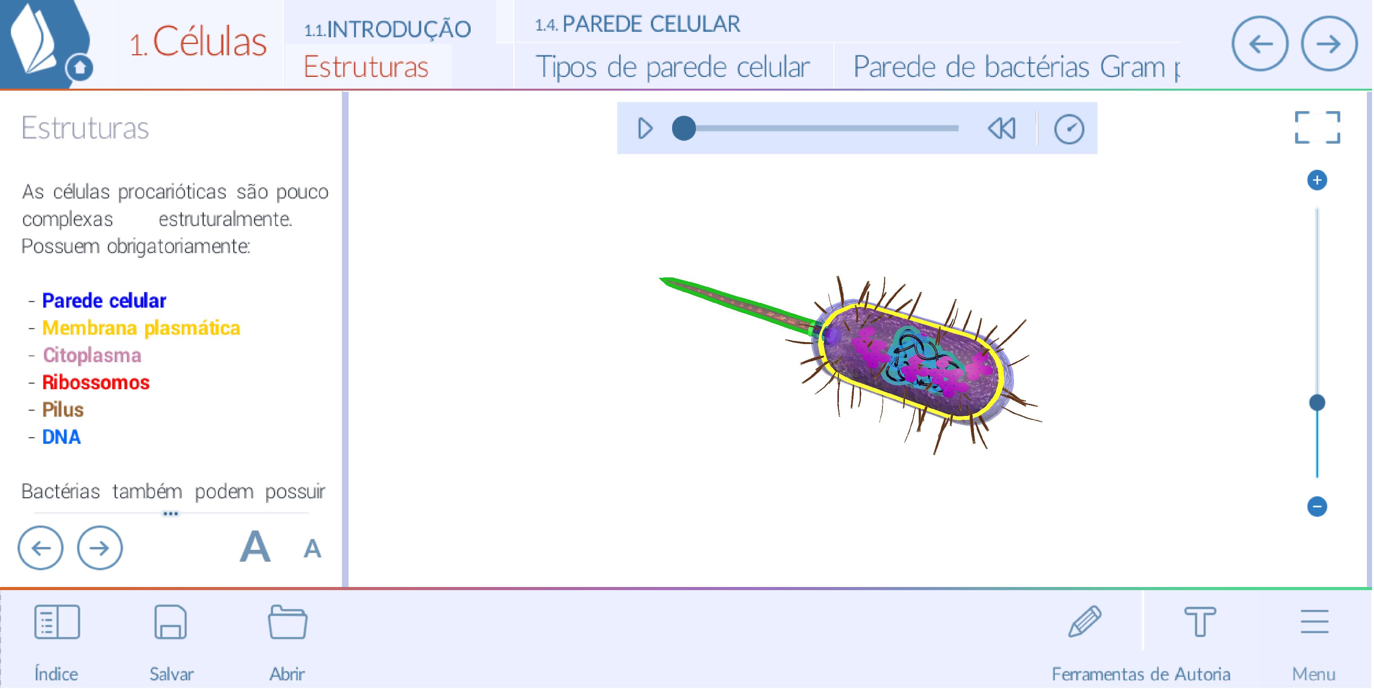Screen dimensions: 1374x689
Task: Open a file with Abrir
Action: click(287, 622)
